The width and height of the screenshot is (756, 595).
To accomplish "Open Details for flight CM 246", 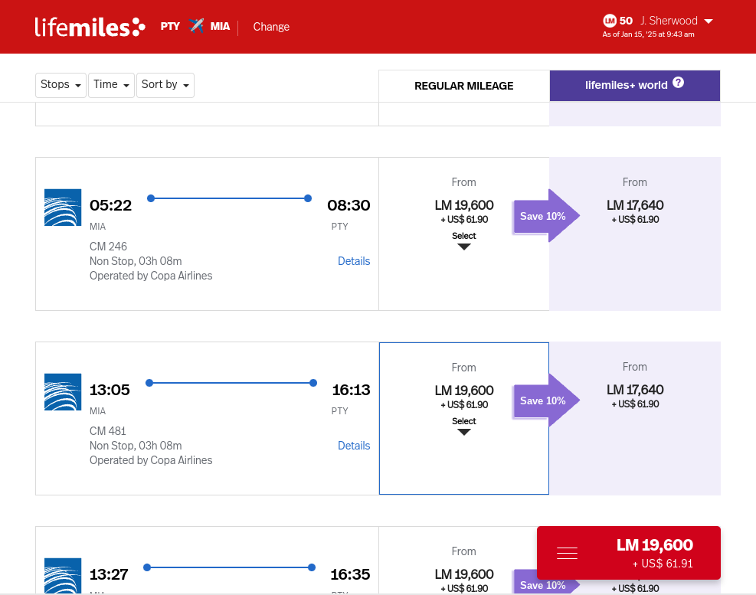I will 354,261.
